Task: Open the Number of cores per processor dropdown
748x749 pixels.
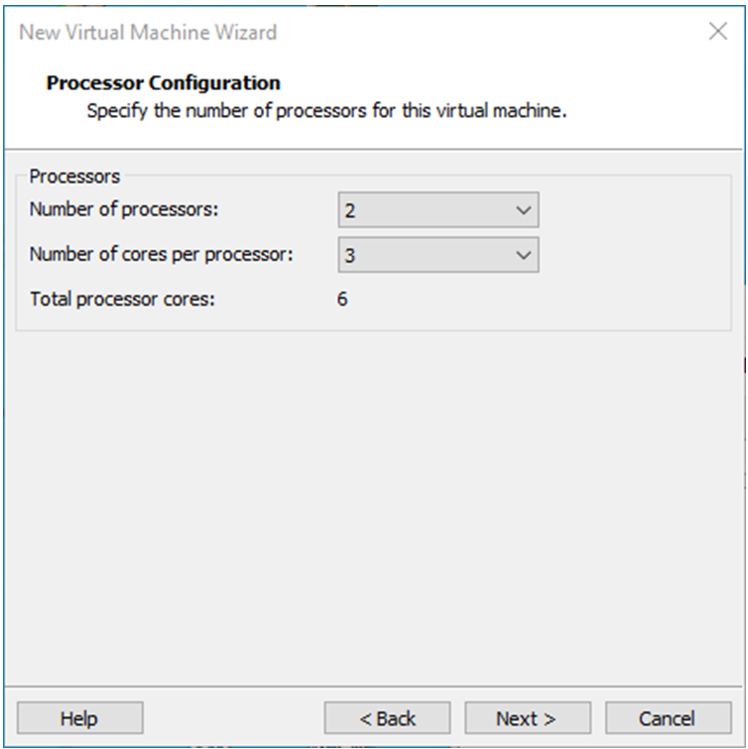Action: click(438, 255)
